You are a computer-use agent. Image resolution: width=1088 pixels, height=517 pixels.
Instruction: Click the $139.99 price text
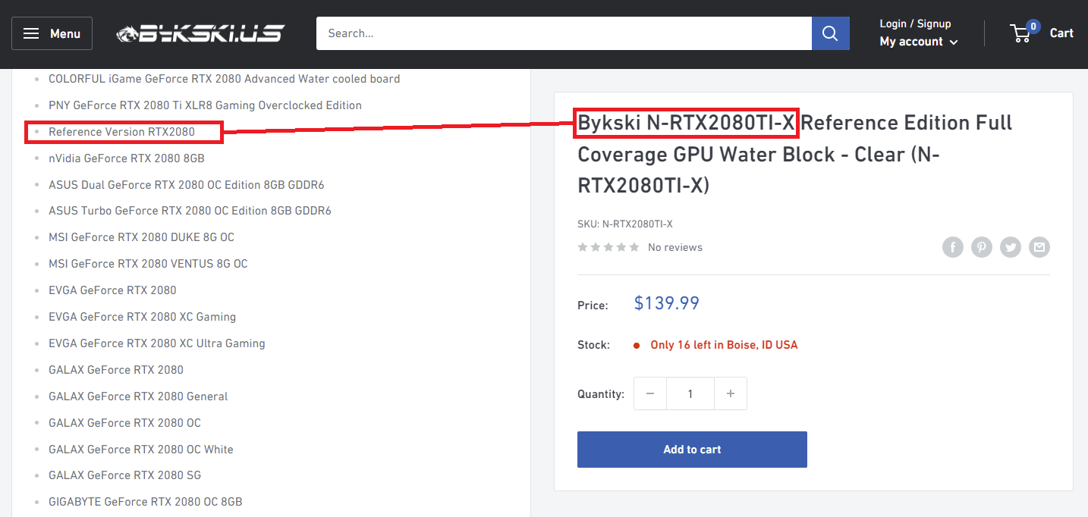pos(666,303)
